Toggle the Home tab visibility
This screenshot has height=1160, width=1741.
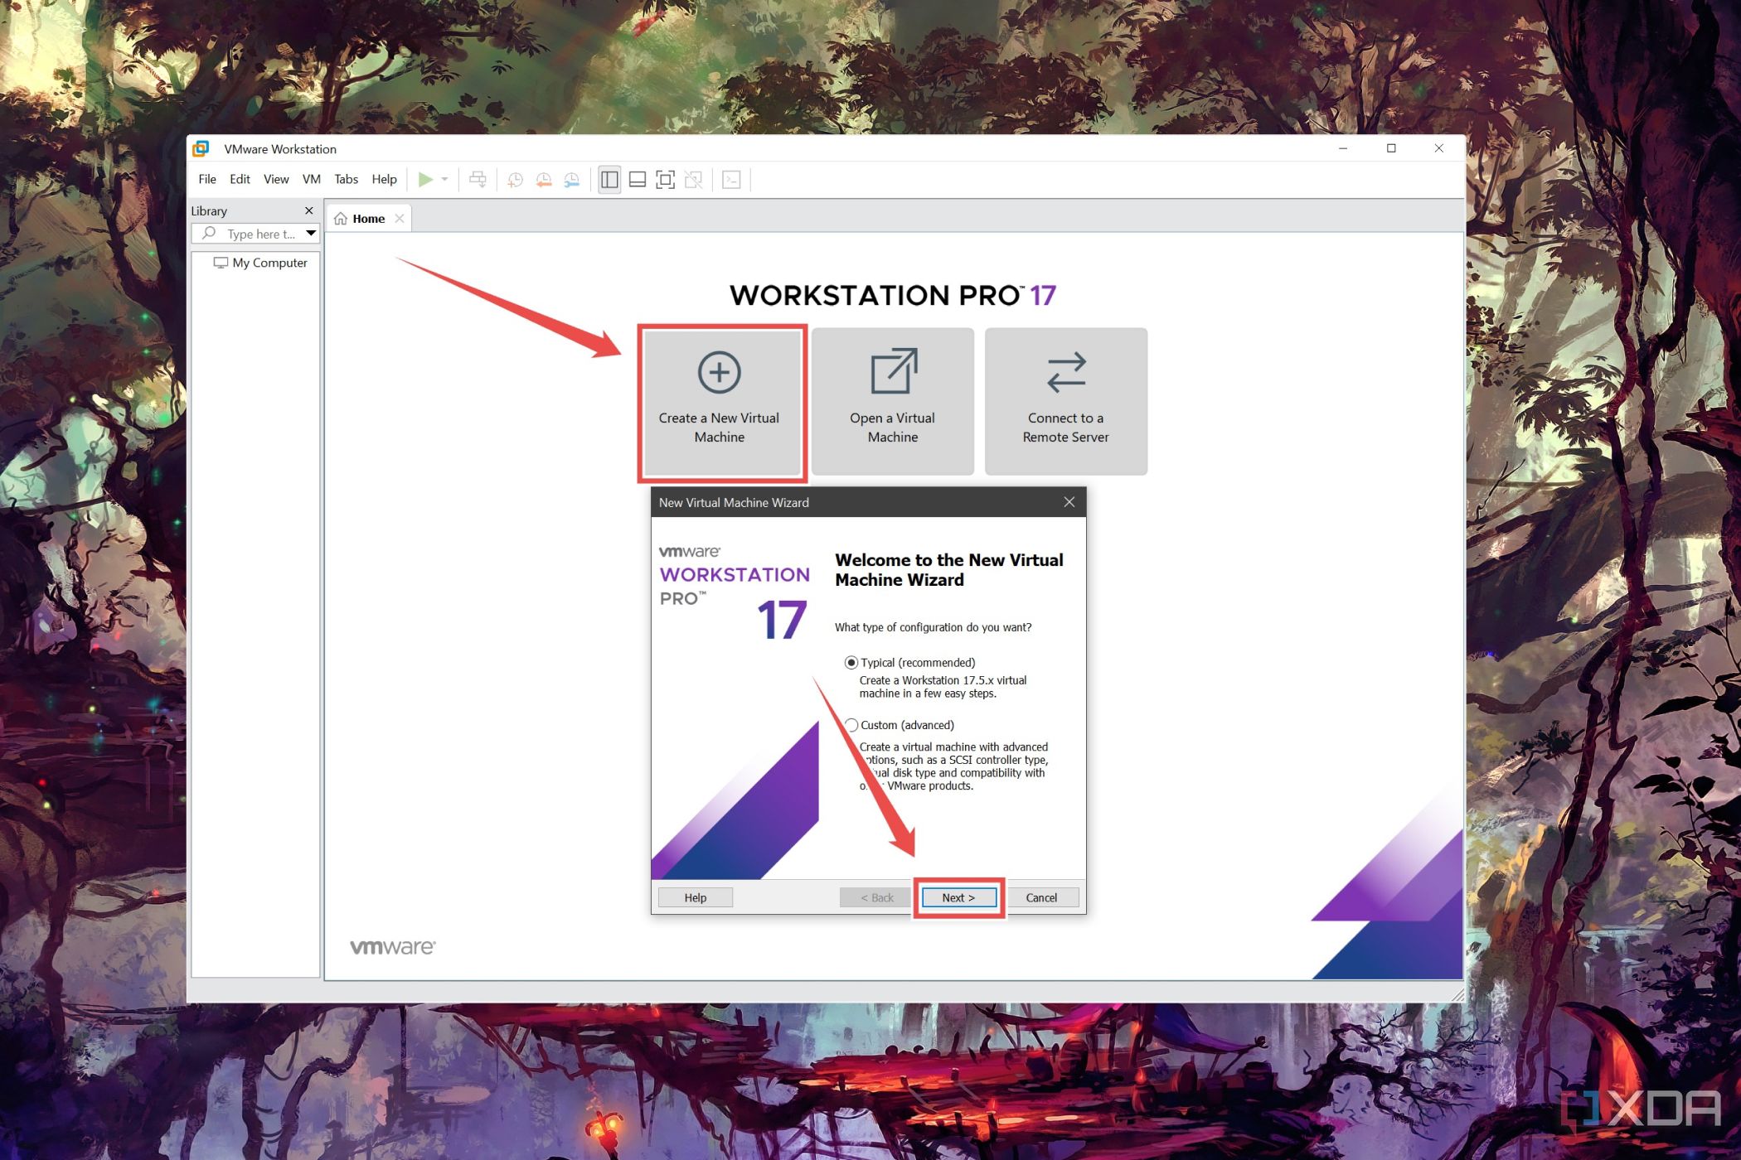pos(399,217)
